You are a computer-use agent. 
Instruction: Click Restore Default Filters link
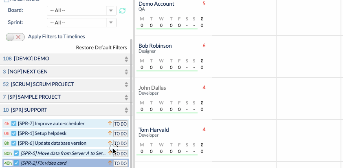pos(101,48)
